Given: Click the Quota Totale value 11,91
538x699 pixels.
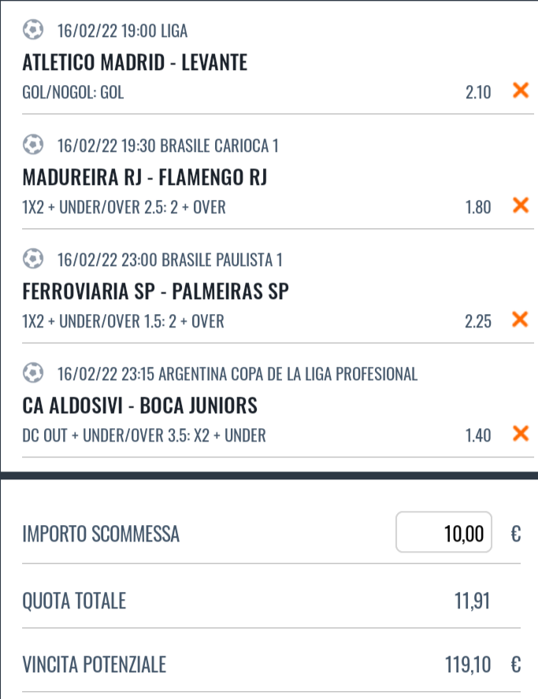Looking at the screenshot, I should click(x=473, y=601).
